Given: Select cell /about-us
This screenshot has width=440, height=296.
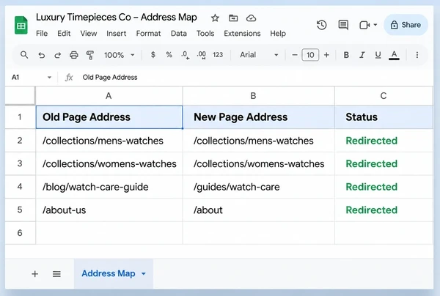Looking at the screenshot, I should click(109, 210).
